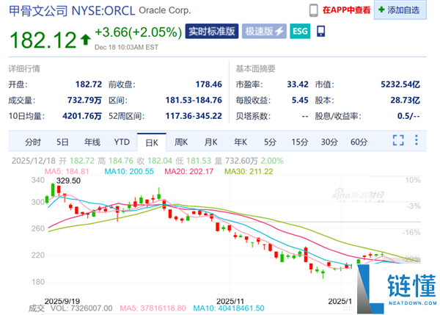This screenshot has height=315, width=440.
Task: Choose the 5分 minute chart
Action: click(271, 141)
